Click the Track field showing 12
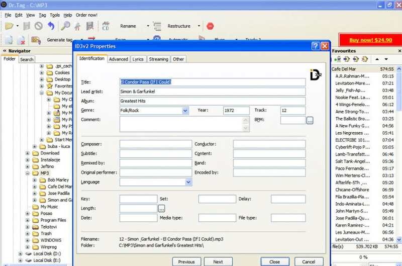This screenshot has width=402, height=266. tap(293, 111)
